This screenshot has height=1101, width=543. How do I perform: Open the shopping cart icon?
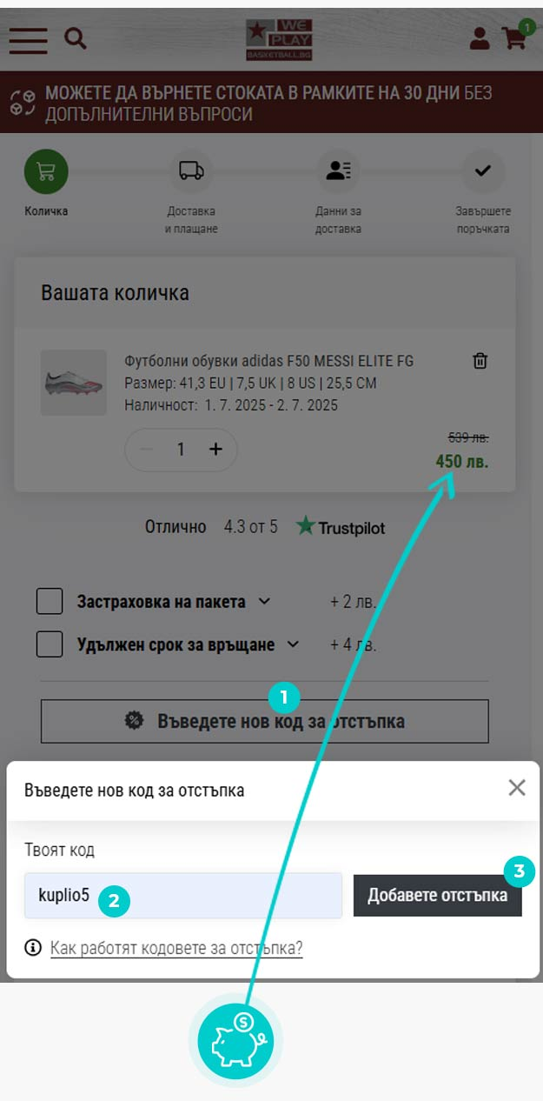pos(516,37)
